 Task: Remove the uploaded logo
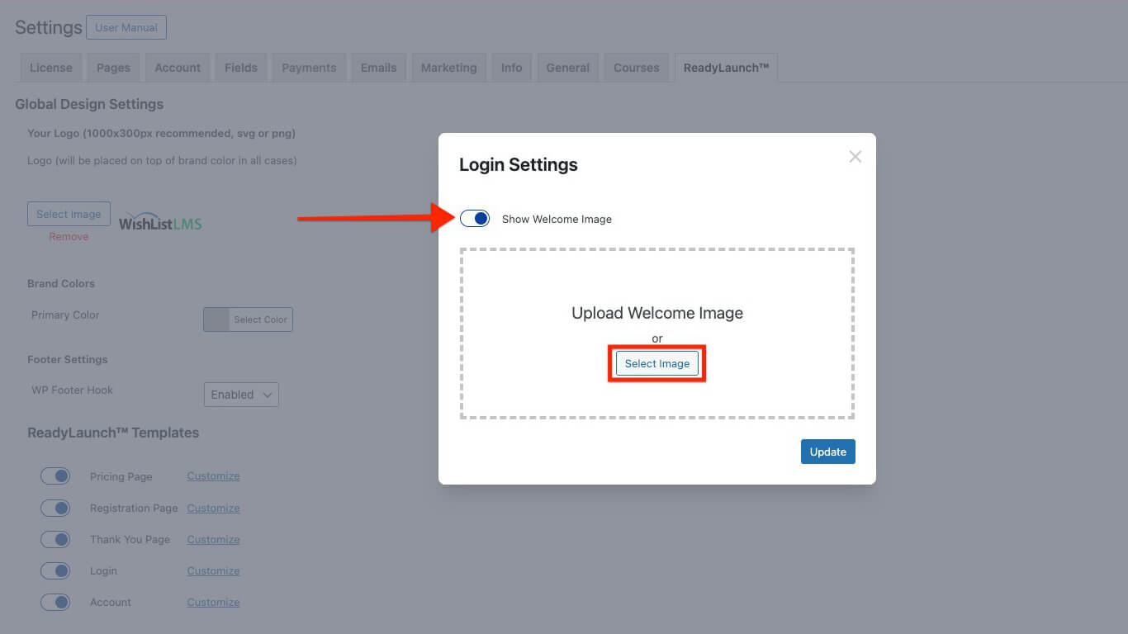coord(69,236)
